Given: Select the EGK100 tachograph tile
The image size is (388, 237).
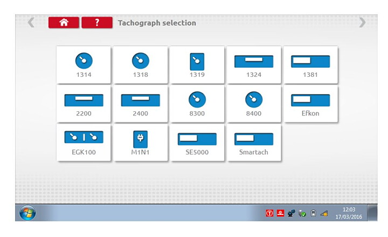Looking at the screenshot, I should pos(84,142).
